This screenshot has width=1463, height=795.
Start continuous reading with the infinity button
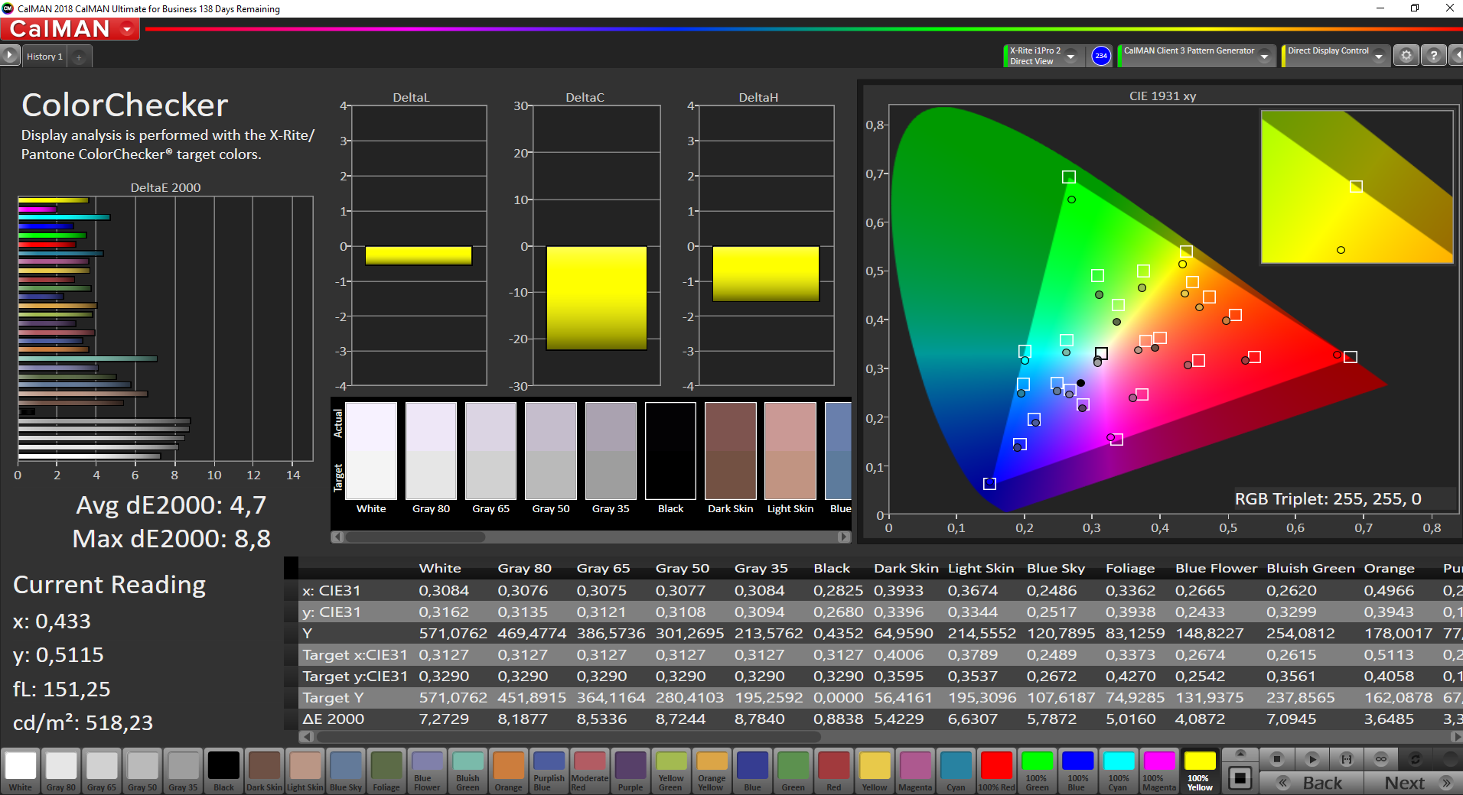[1381, 759]
